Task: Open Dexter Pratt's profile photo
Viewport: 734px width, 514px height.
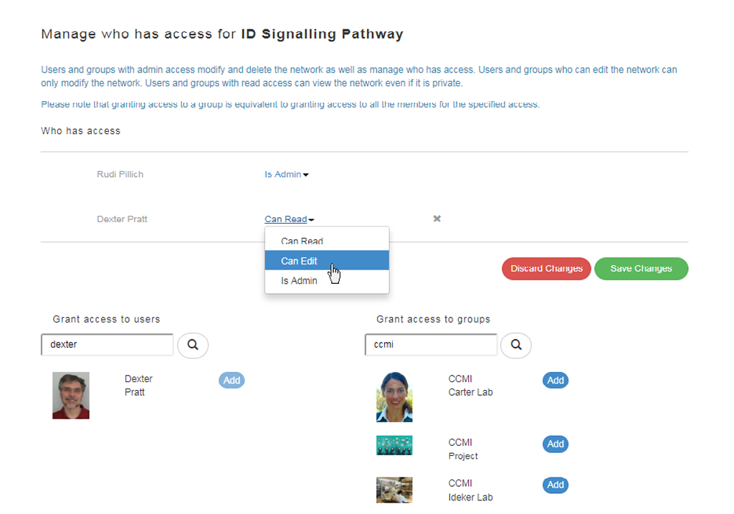Action: (x=71, y=395)
